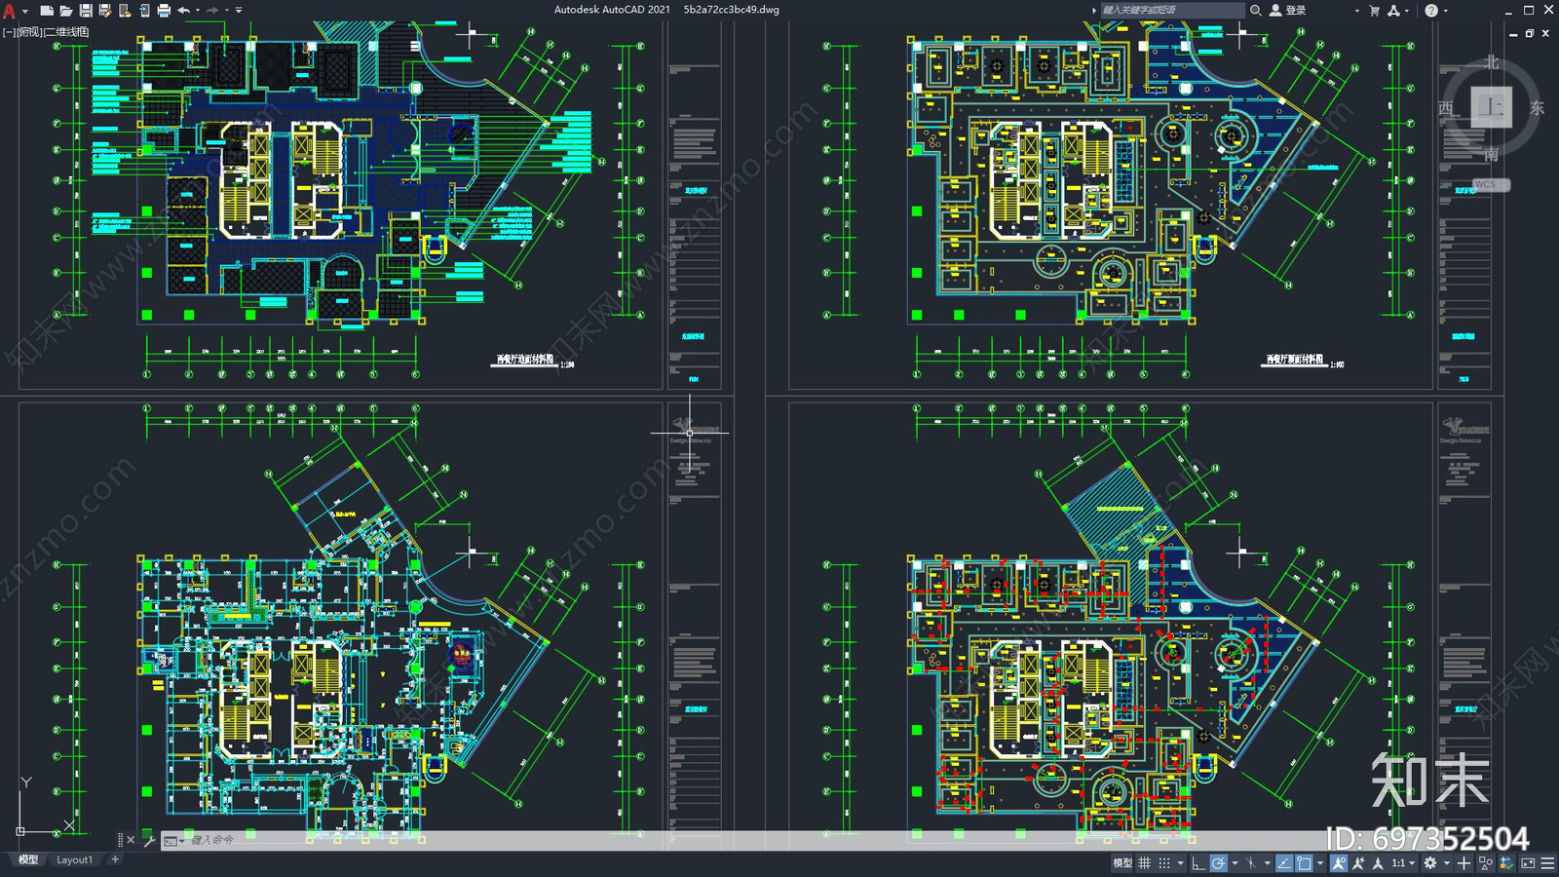The image size is (1559, 877).
Task: Toggle object snap tracking in status bar
Action: (1284, 863)
